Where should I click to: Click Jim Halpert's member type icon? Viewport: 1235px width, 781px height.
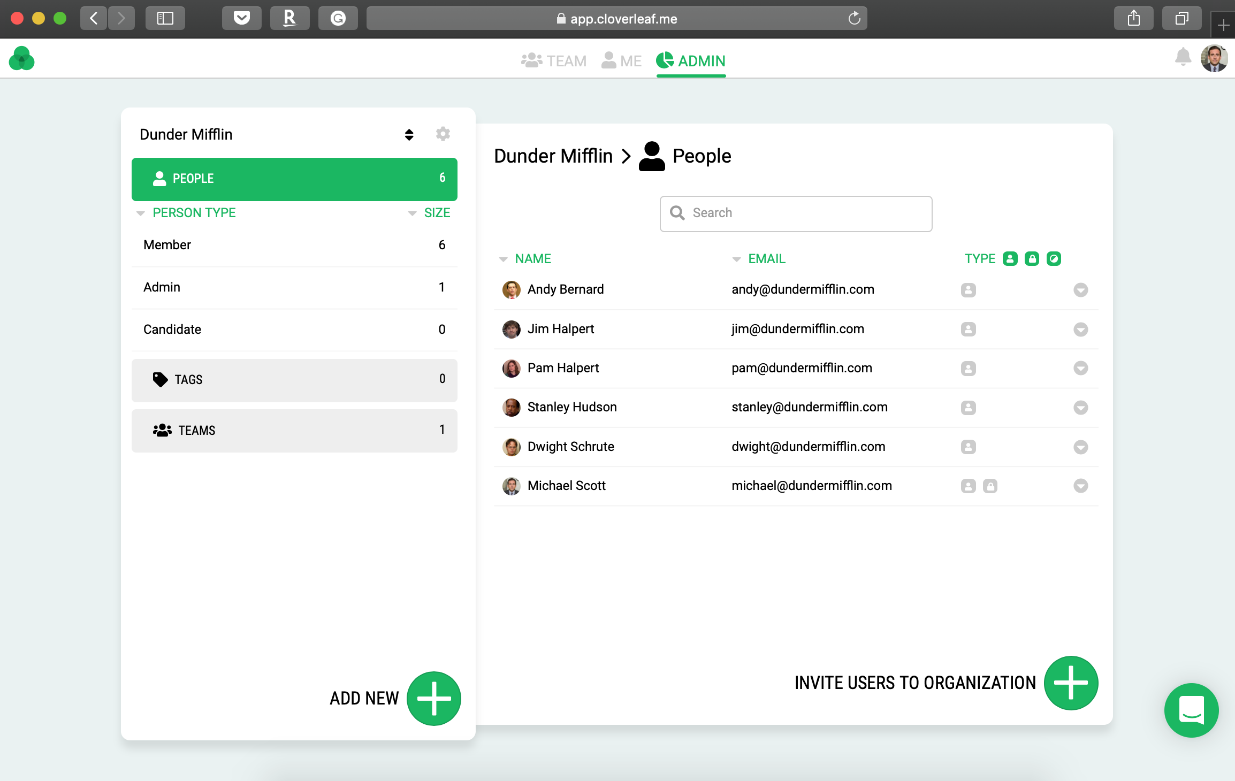969,330
